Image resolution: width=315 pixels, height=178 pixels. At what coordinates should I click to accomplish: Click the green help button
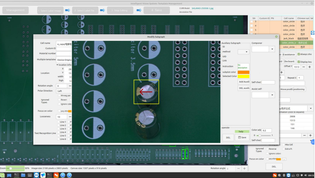(241, 131)
